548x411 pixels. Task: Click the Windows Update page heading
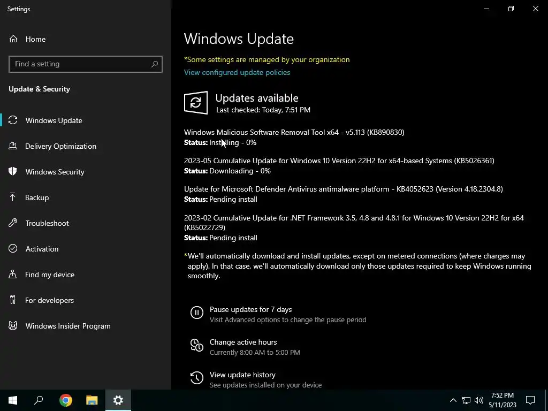(x=239, y=39)
